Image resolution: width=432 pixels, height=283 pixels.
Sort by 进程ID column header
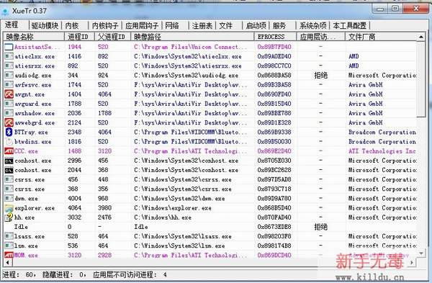(x=80, y=37)
